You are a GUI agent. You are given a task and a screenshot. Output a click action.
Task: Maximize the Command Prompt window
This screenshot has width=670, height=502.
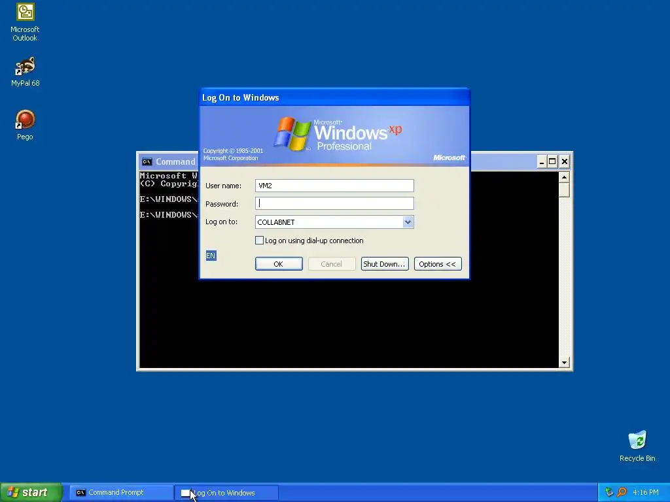552,162
